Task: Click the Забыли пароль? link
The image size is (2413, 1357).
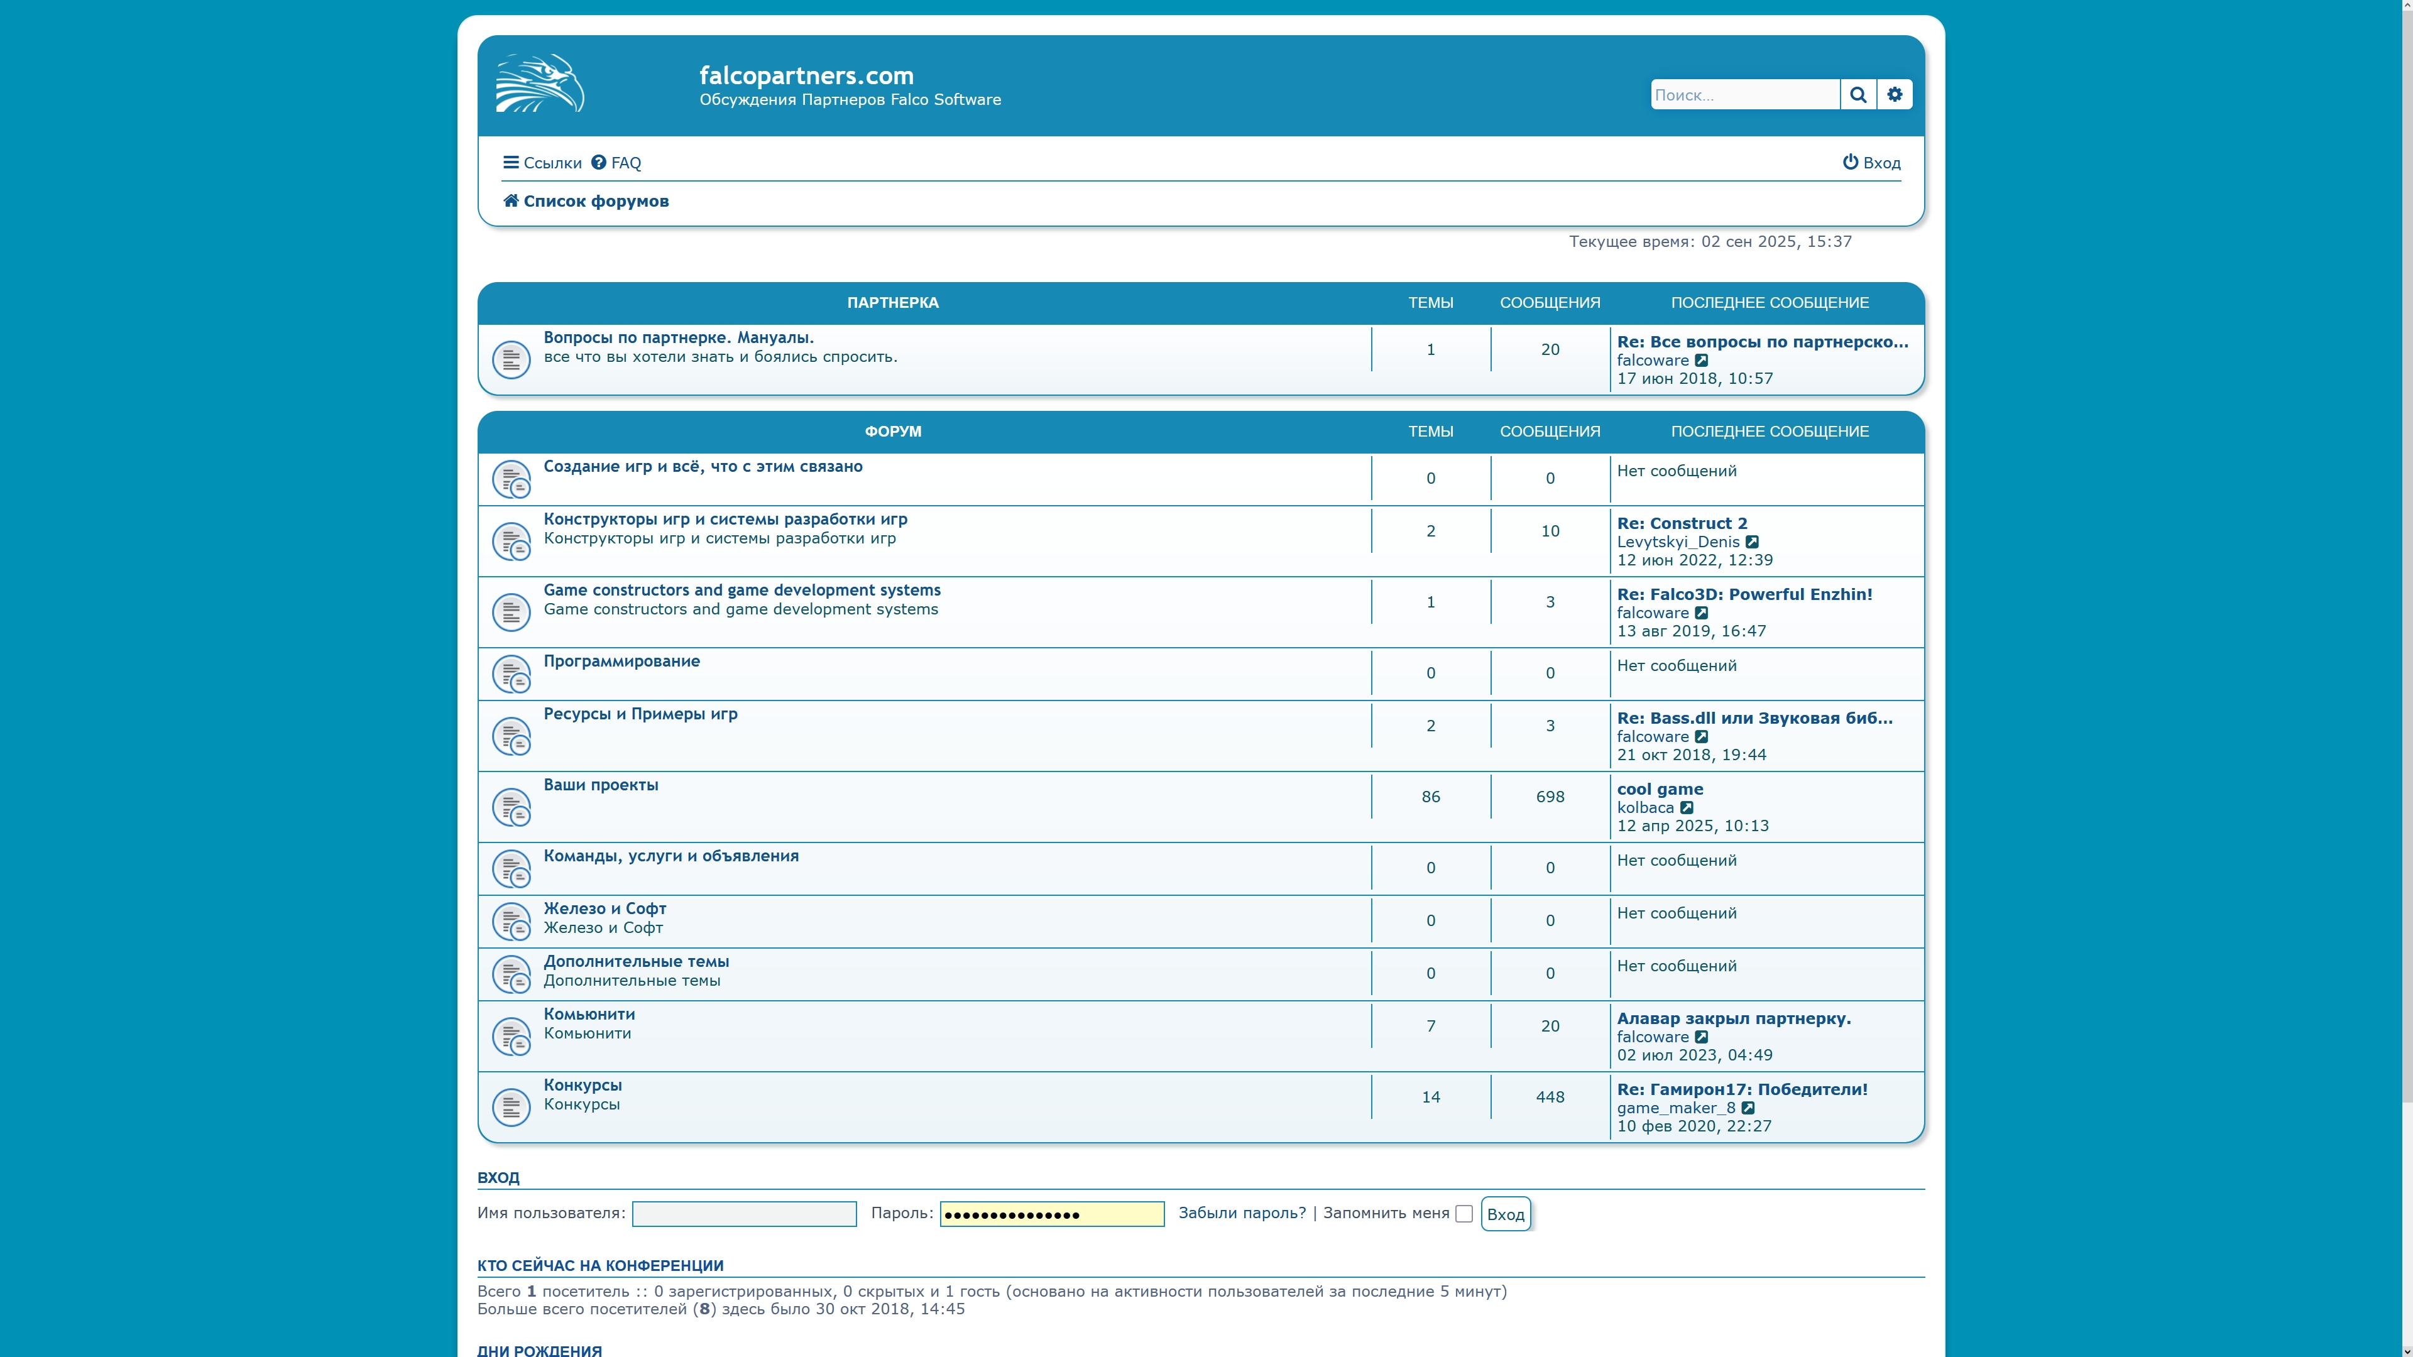Action: (1241, 1213)
